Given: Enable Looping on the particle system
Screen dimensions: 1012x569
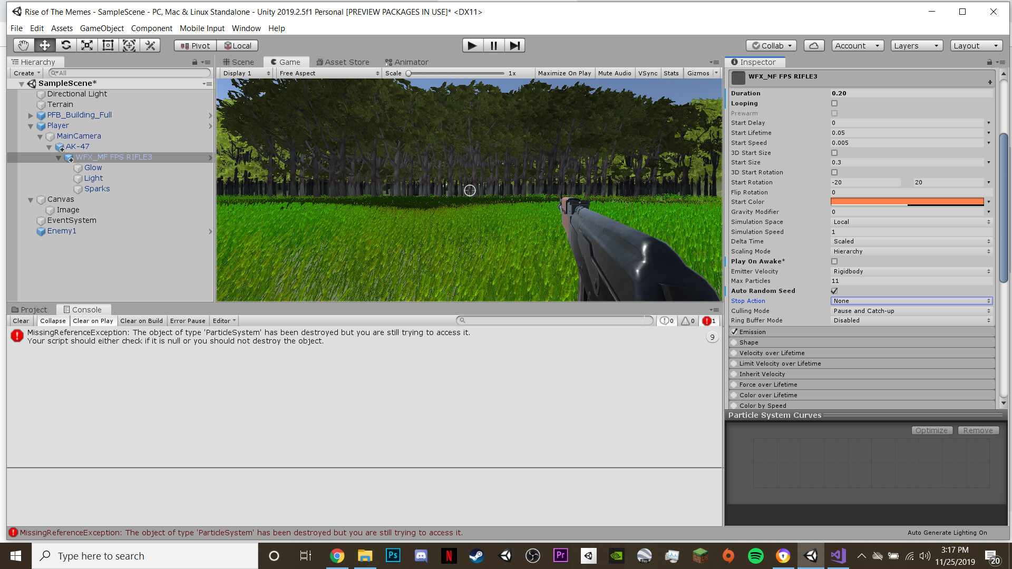Looking at the screenshot, I should point(834,103).
